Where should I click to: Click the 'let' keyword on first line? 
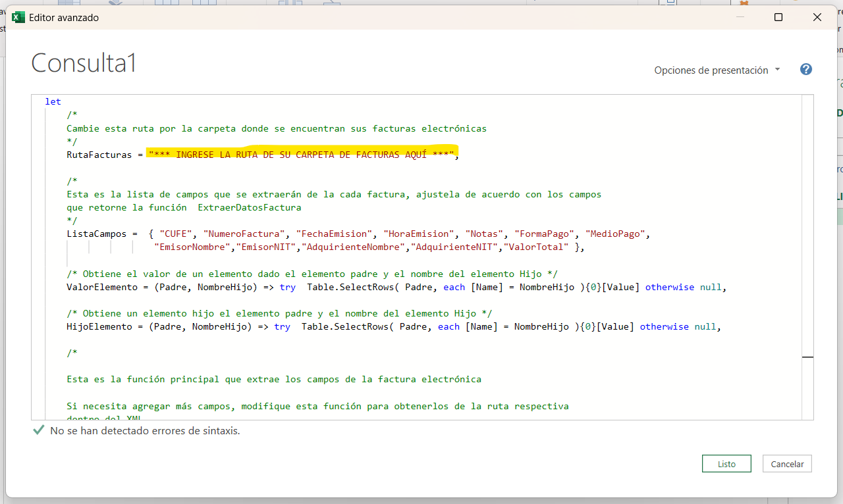53,101
